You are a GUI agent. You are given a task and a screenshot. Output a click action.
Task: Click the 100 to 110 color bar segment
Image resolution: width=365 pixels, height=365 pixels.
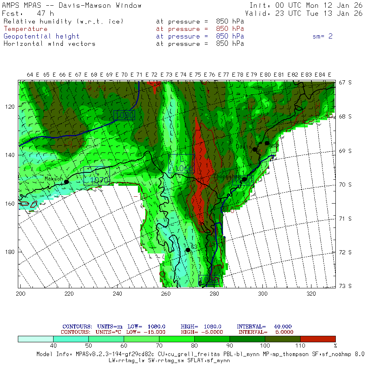pos(283,339)
